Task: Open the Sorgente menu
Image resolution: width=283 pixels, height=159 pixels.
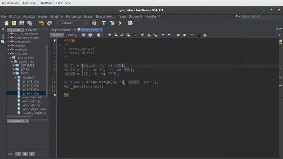Action: (57, 16)
